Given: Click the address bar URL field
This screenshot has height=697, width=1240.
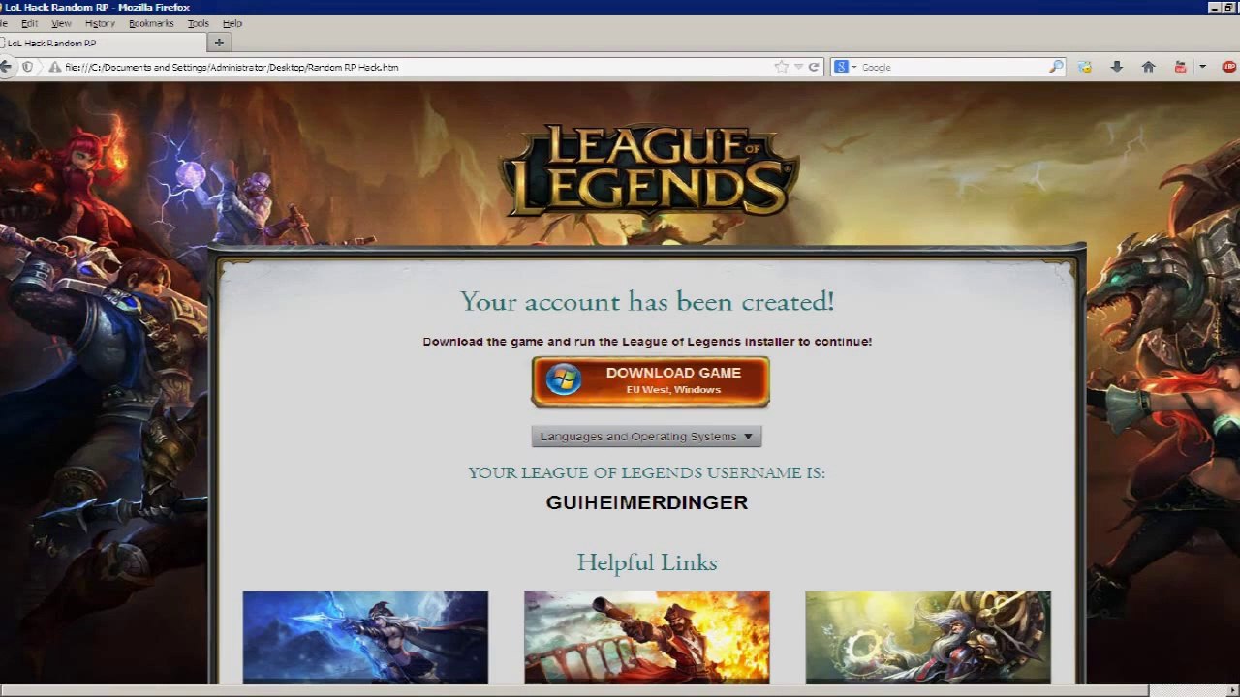Looking at the screenshot, I should (417, 67).
